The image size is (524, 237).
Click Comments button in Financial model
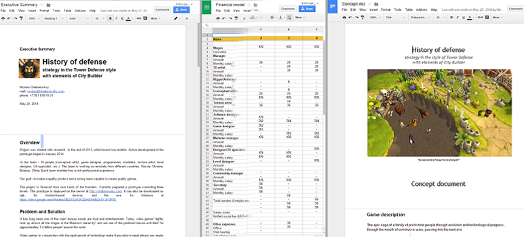click(x=288, y=9)
